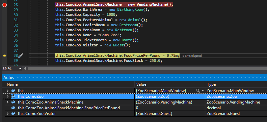Image resolution: width=267 pixels, height=122 pixels.
Task: Click the cube icon beside this.ComoZoo.Visitor
Action: coord(13,114)
